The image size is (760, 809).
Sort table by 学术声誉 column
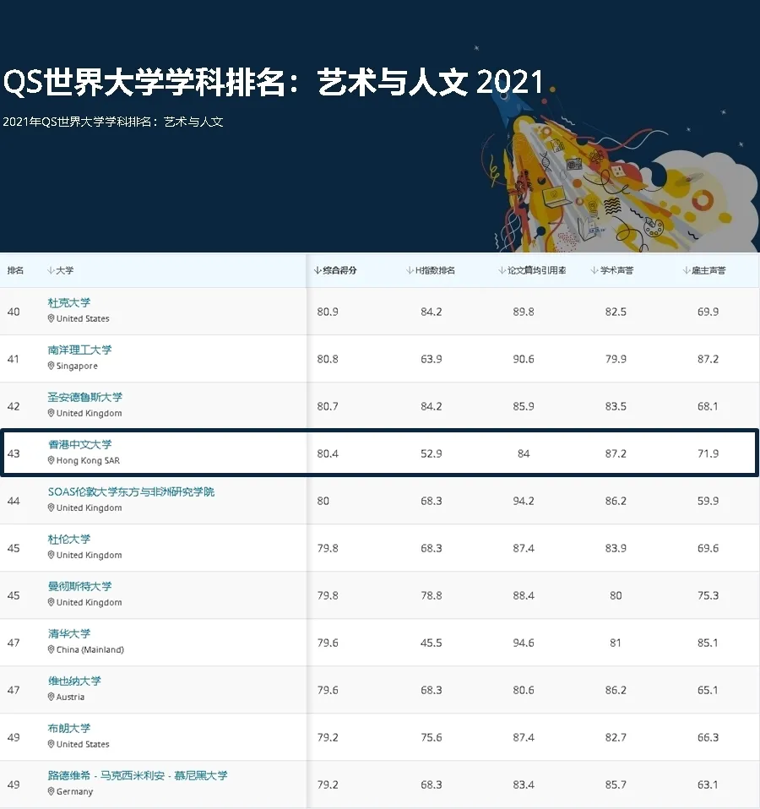coord(612,271)
